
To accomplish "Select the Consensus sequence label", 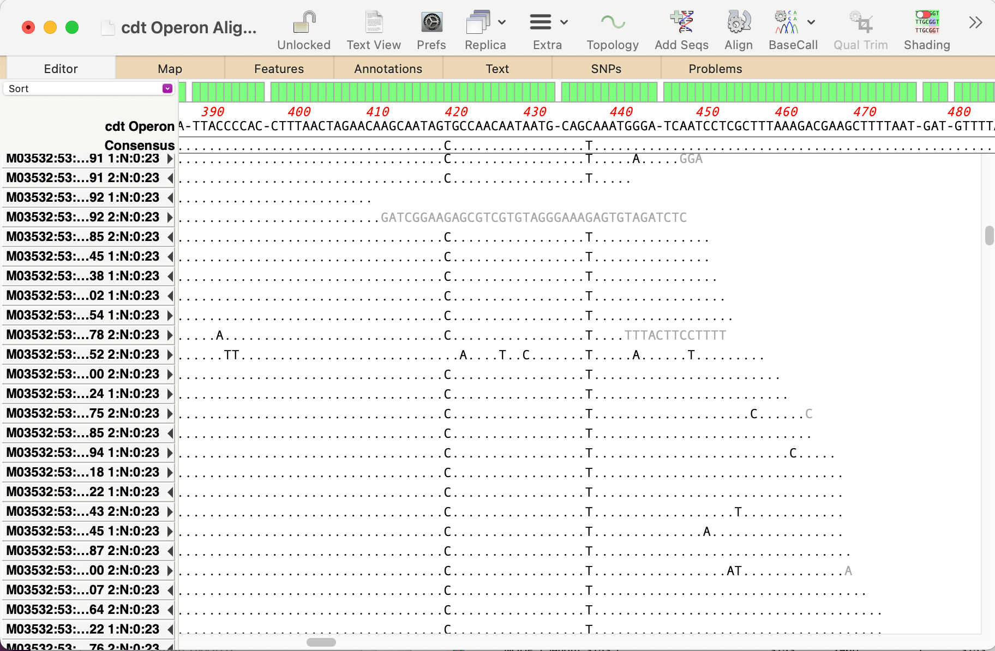I will click(139, 145).
